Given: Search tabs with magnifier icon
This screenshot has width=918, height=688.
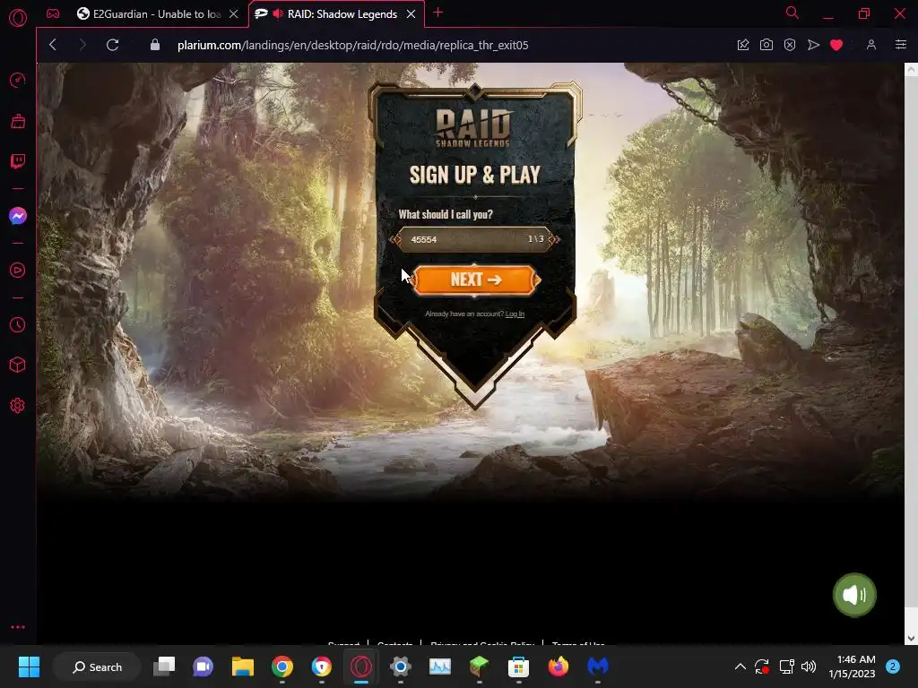Looking at the screenshot, I should (x=792, y=13).
